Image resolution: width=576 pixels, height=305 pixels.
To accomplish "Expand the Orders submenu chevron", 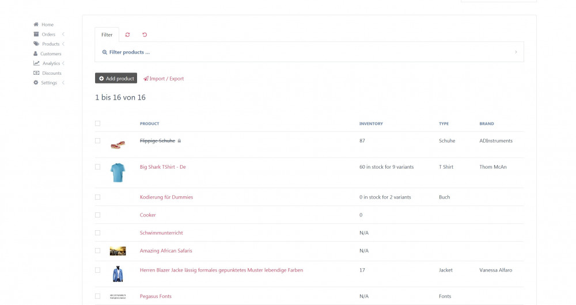I will coord(63,35).
